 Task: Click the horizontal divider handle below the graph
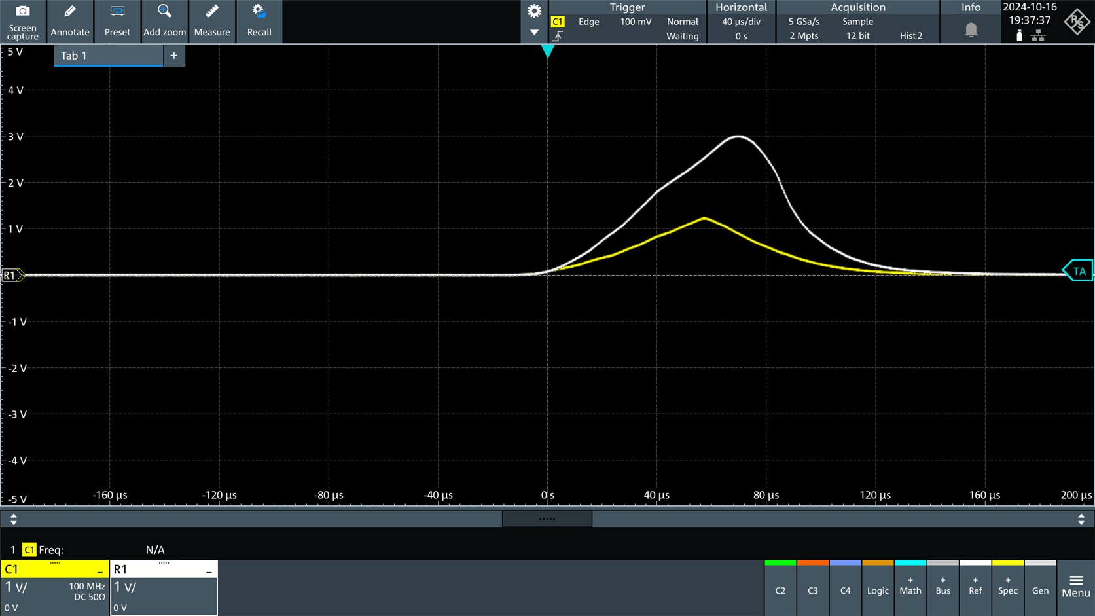547,518
